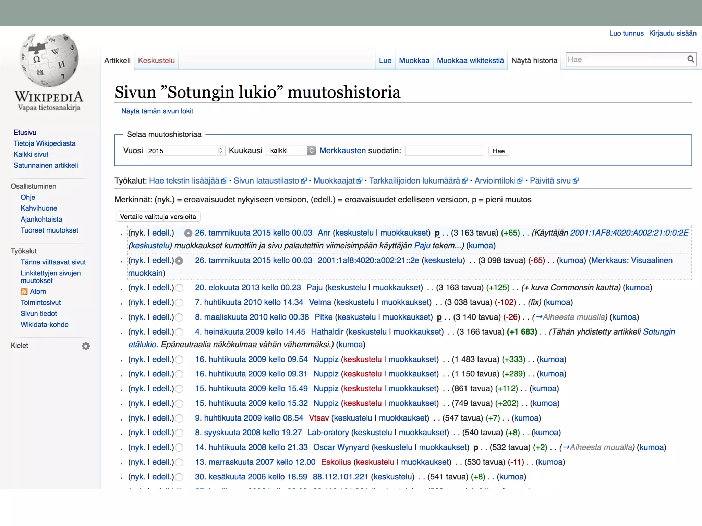Click external link icon after Sivun lataustilasto
The image size is (702, 526).
click(x=304, y=181)
